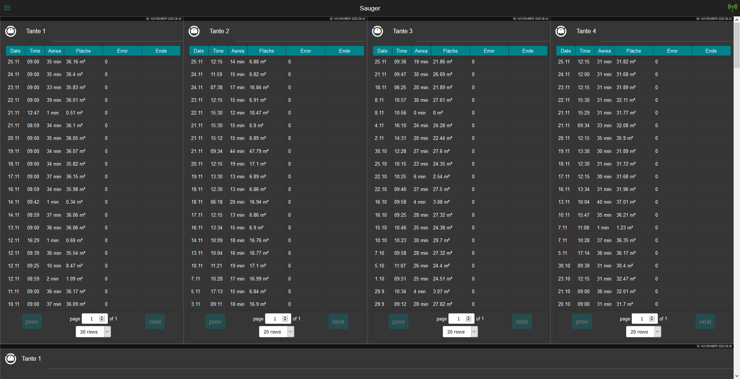Select the '0.51 m²' cell in Tante 1
740x379 pixels.
click(74, 113)
